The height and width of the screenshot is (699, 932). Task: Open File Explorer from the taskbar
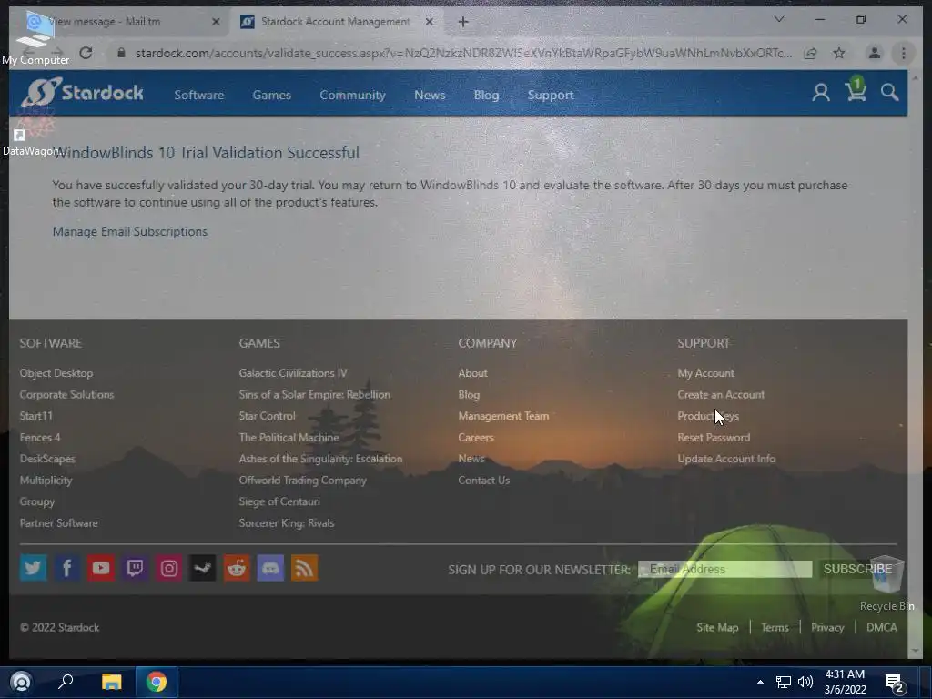[111, 681]
